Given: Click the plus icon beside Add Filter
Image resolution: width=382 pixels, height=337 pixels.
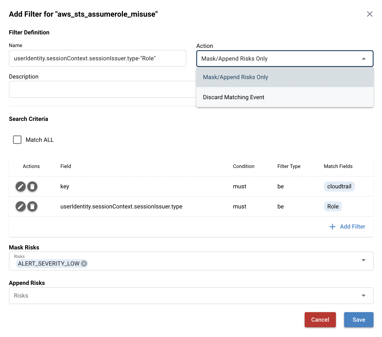Looking at the screenshot, I should (332, 227).
